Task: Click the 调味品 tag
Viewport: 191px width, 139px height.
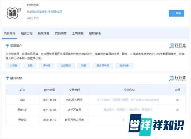Action: [x=46, y=66]
